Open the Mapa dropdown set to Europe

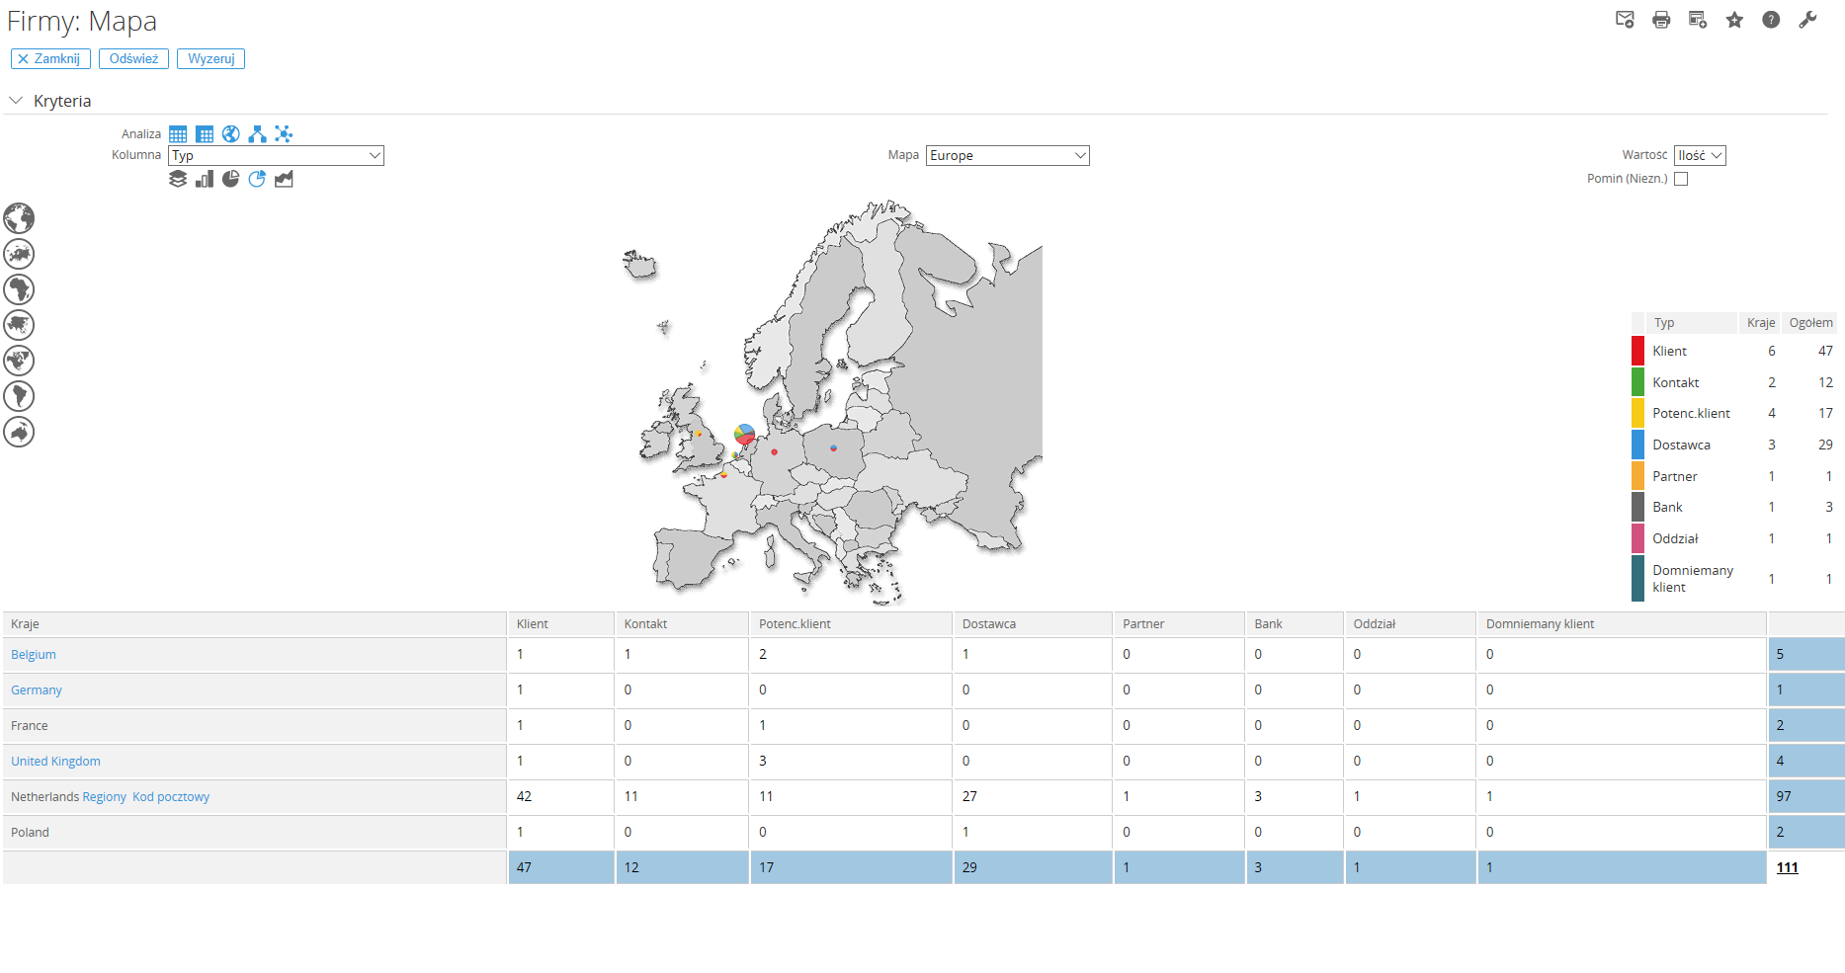1007,156
